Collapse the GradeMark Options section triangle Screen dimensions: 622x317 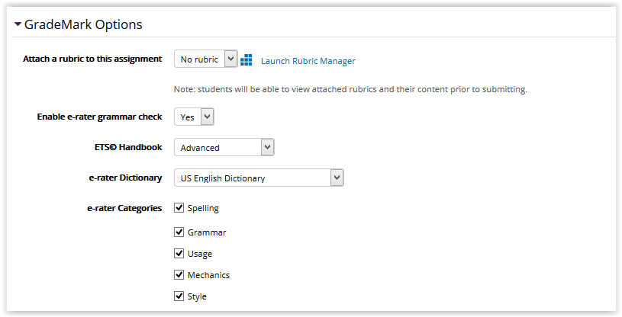point(18,24)
